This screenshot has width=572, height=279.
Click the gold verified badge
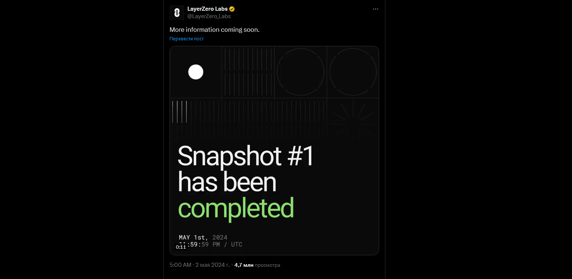click(232, 9)
